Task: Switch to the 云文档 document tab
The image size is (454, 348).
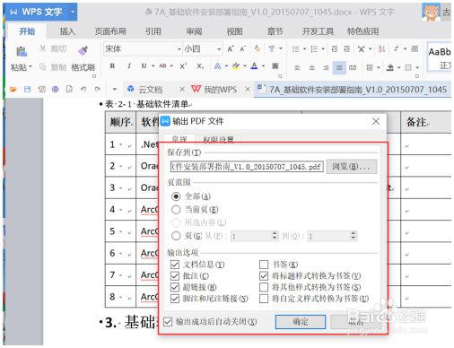Action: [150, 89]
